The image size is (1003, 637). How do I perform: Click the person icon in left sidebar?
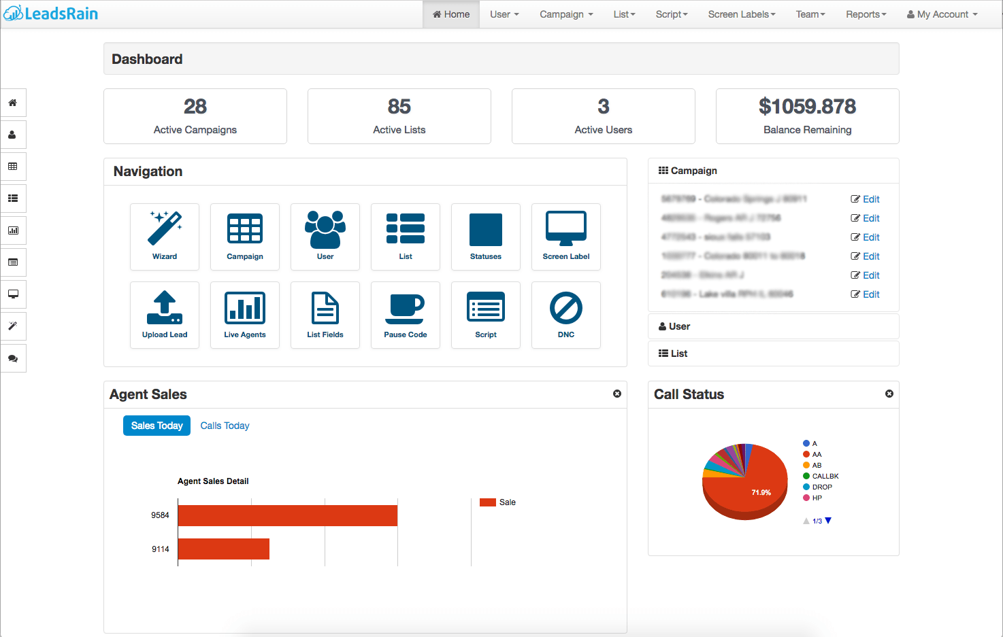[13, 135]
